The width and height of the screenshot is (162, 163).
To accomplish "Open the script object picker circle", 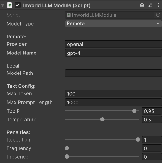I will point(158,15).
